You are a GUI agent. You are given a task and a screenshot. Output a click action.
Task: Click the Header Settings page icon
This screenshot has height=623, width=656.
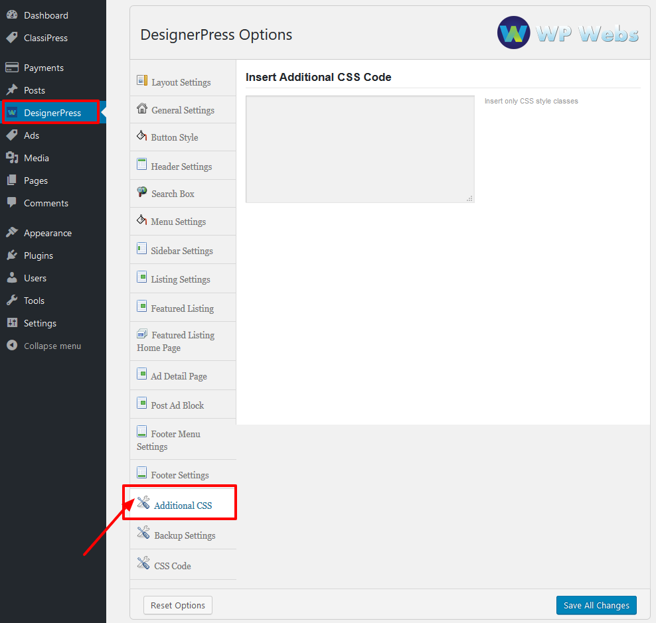(142, 165)
